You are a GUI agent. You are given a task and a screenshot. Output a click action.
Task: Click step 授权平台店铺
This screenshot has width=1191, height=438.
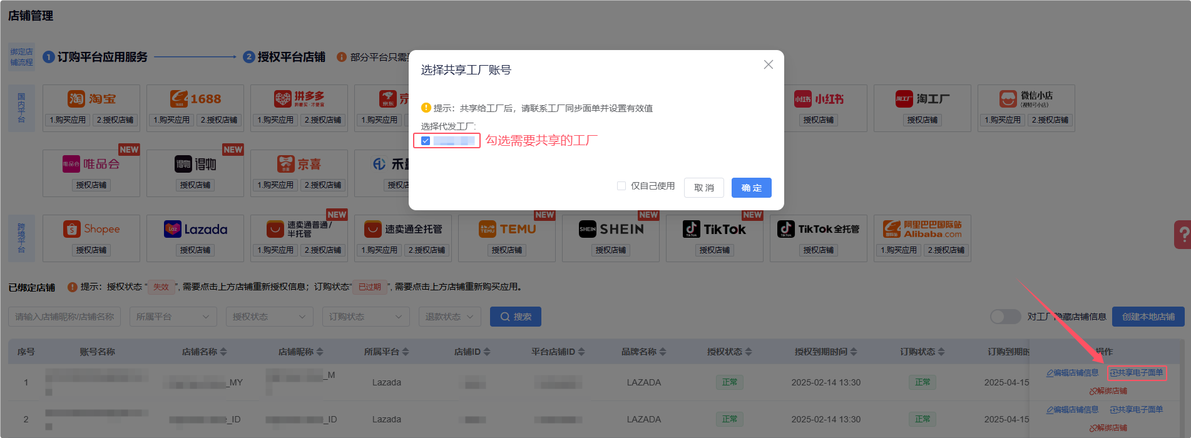tap(284, 57)
